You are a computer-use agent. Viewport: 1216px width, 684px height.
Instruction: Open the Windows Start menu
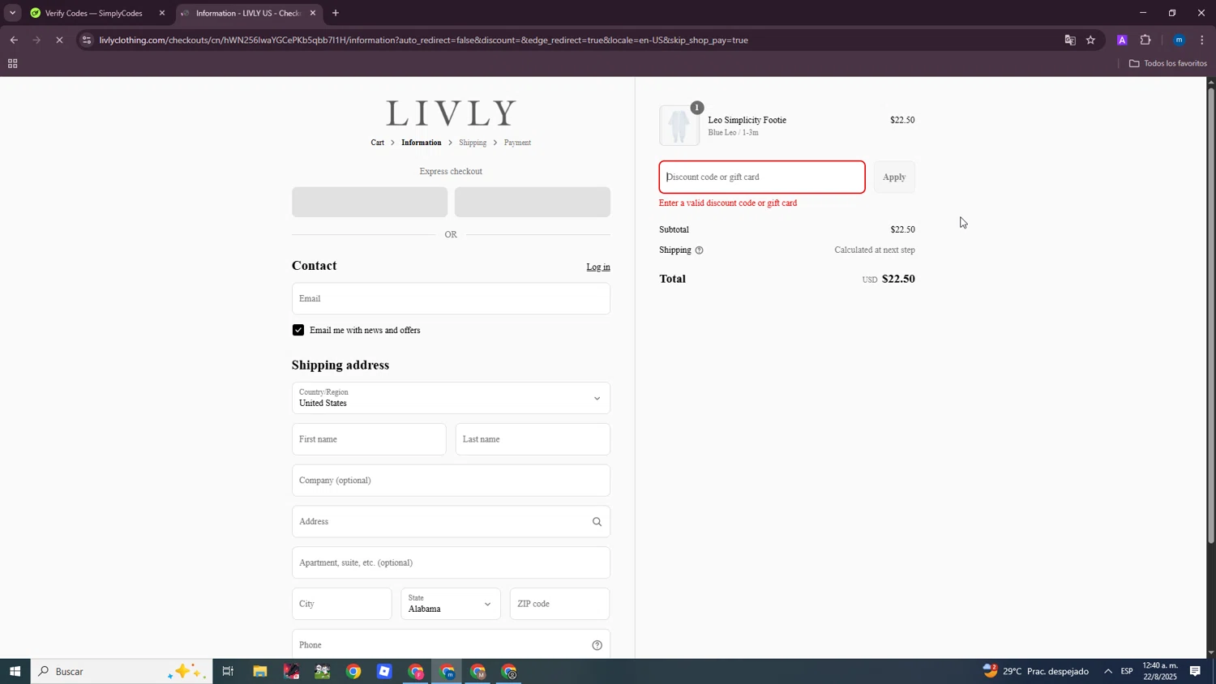click(x=15, y=671)
